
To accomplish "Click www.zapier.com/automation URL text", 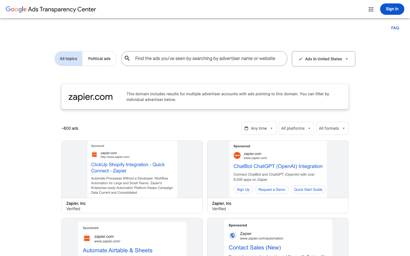I will (262, 238).
